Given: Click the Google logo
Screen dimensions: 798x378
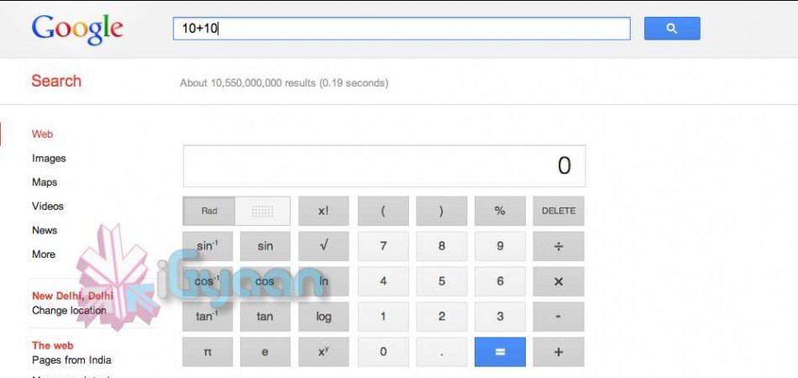Looking at the screenshot, I should coord(77,29).
